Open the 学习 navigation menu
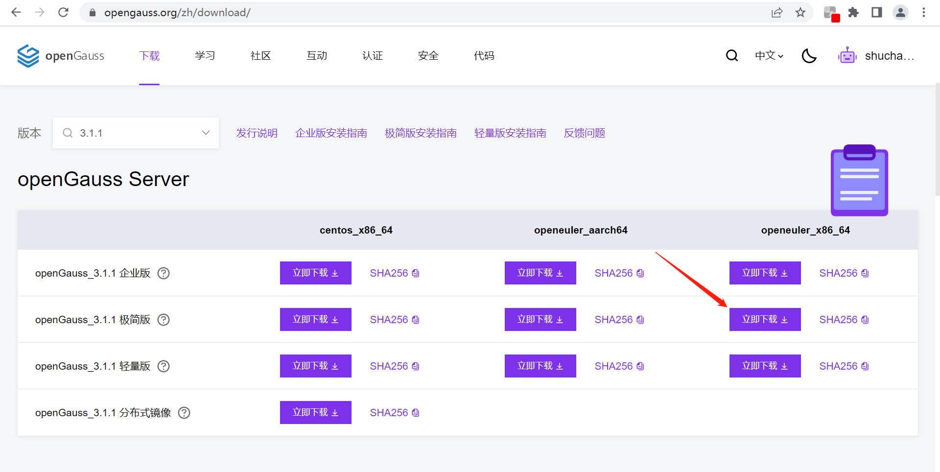This screenshot has height=472, width=940. pyautogui.click(x=205, y=56)
